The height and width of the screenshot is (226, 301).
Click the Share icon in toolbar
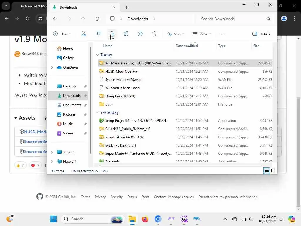pos(140,34)
